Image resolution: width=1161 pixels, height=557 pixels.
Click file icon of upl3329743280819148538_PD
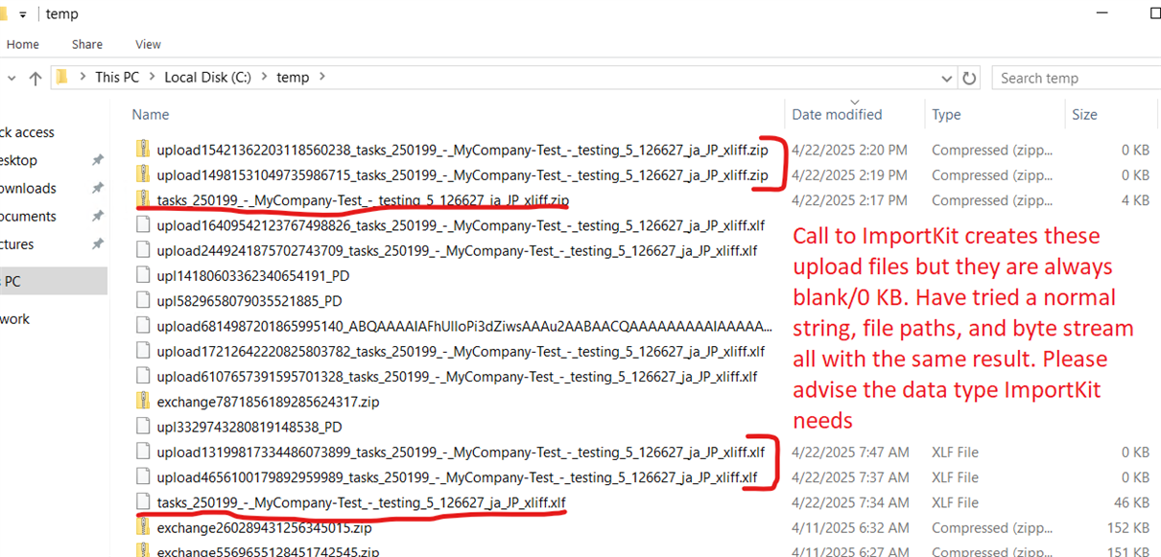coord(143,426)
